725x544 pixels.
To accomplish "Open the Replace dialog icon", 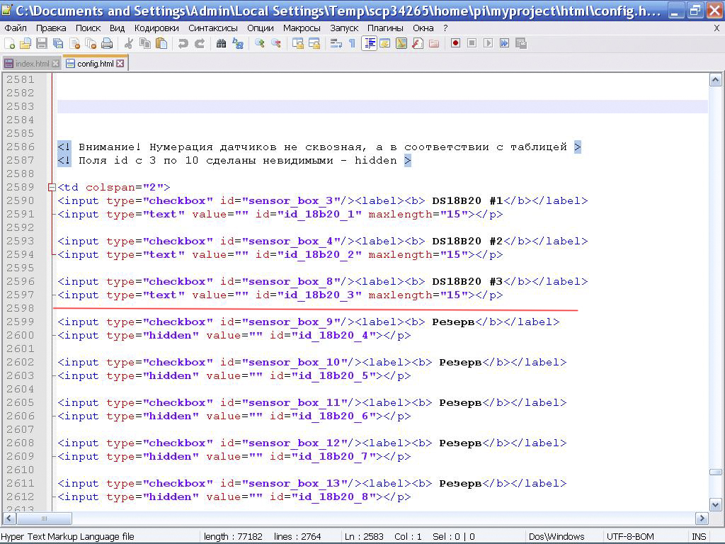I will (x=238, y=43).
